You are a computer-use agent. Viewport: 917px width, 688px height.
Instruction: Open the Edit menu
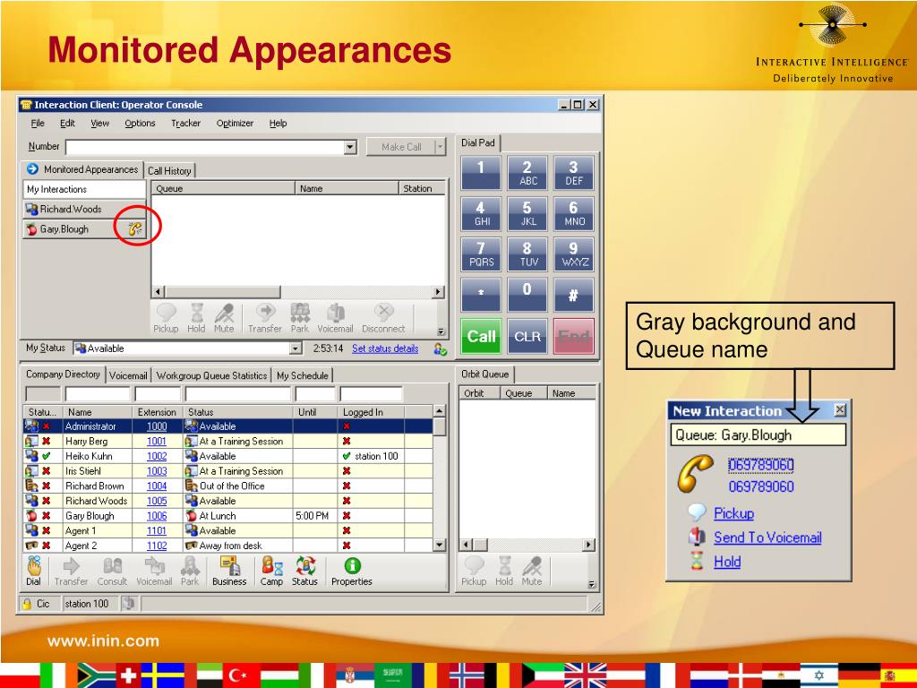(67, 124)
